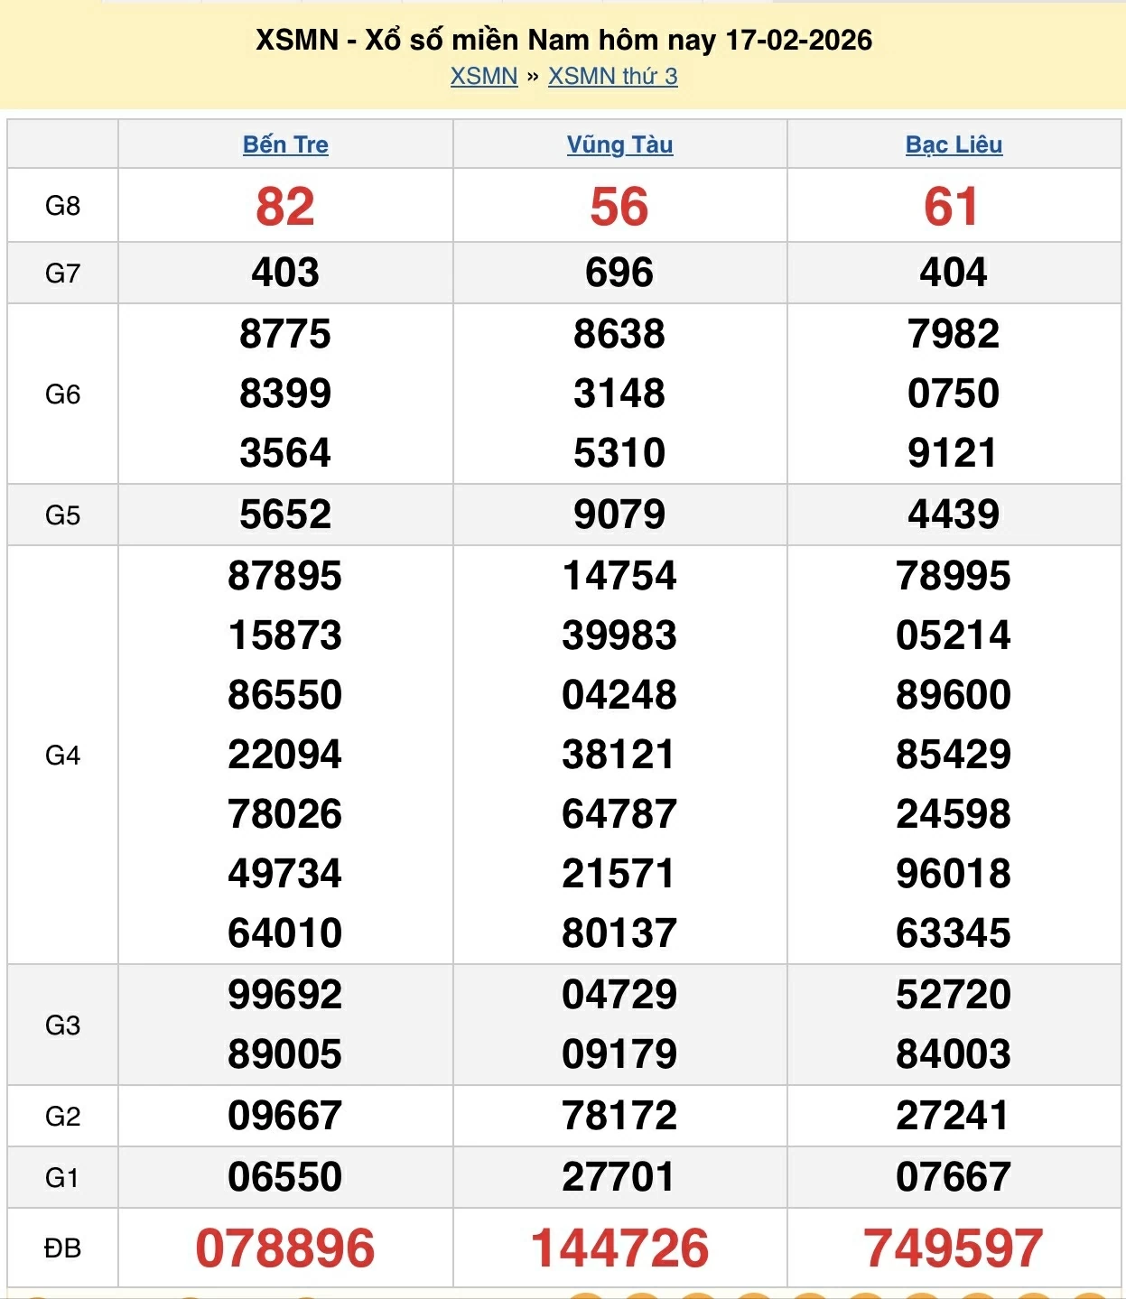1126x1299 pixels.
Task: Click the G4 row label
Action: (62, 756)
